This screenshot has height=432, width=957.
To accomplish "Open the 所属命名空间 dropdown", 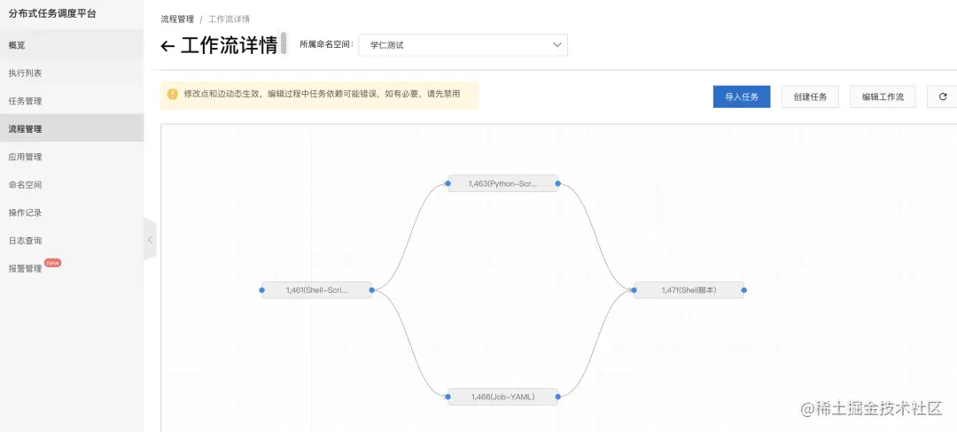I will click(463, 45).
